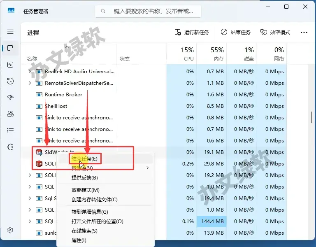Click the Task Manager app icon
This screenshot has height=247, width=316.
point(11,10)
